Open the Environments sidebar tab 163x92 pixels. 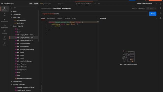5,20
